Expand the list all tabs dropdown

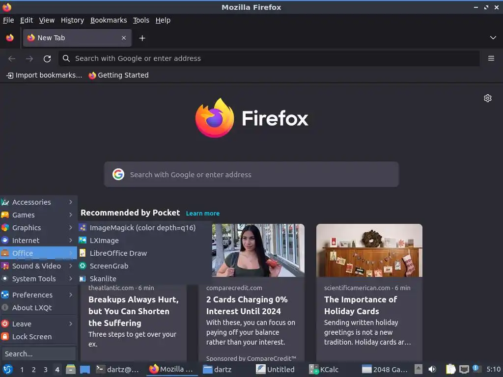[493, 38]
